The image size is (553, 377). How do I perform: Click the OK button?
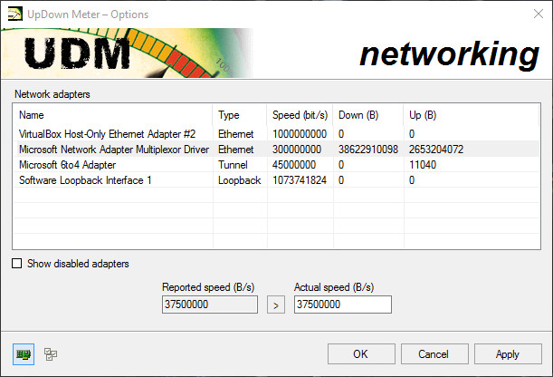[361, 353]
